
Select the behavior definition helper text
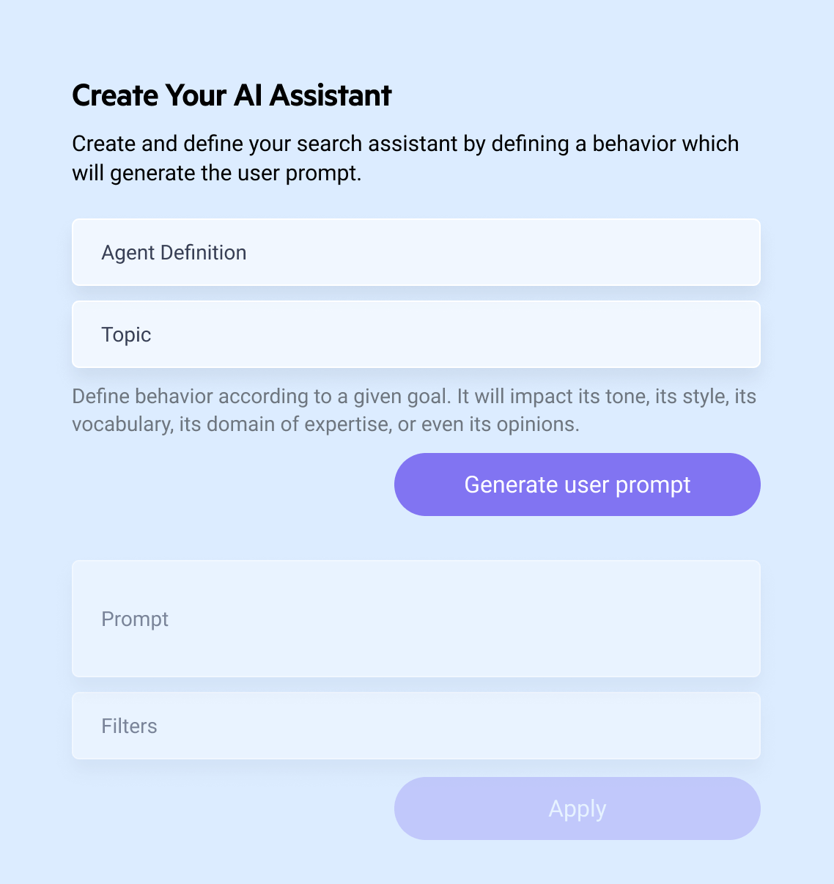414,410
